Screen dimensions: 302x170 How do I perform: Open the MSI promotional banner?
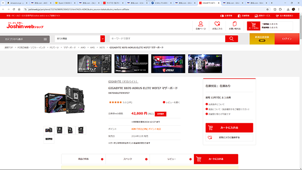click(x=168, y=64)
